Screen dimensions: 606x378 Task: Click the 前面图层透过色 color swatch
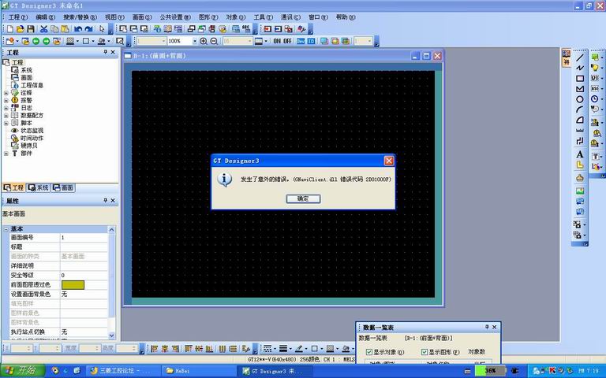pyautogui.click(x=73, y=284)
